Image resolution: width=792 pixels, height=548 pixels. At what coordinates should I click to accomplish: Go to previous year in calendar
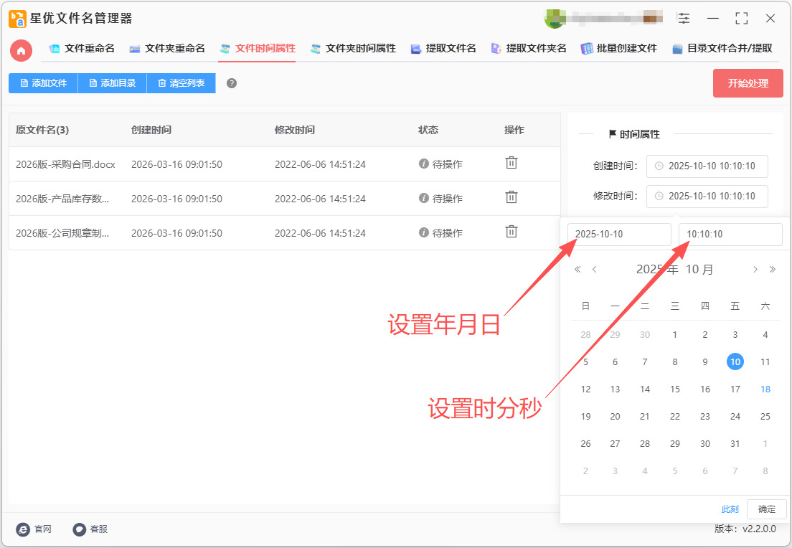(577, 270)
